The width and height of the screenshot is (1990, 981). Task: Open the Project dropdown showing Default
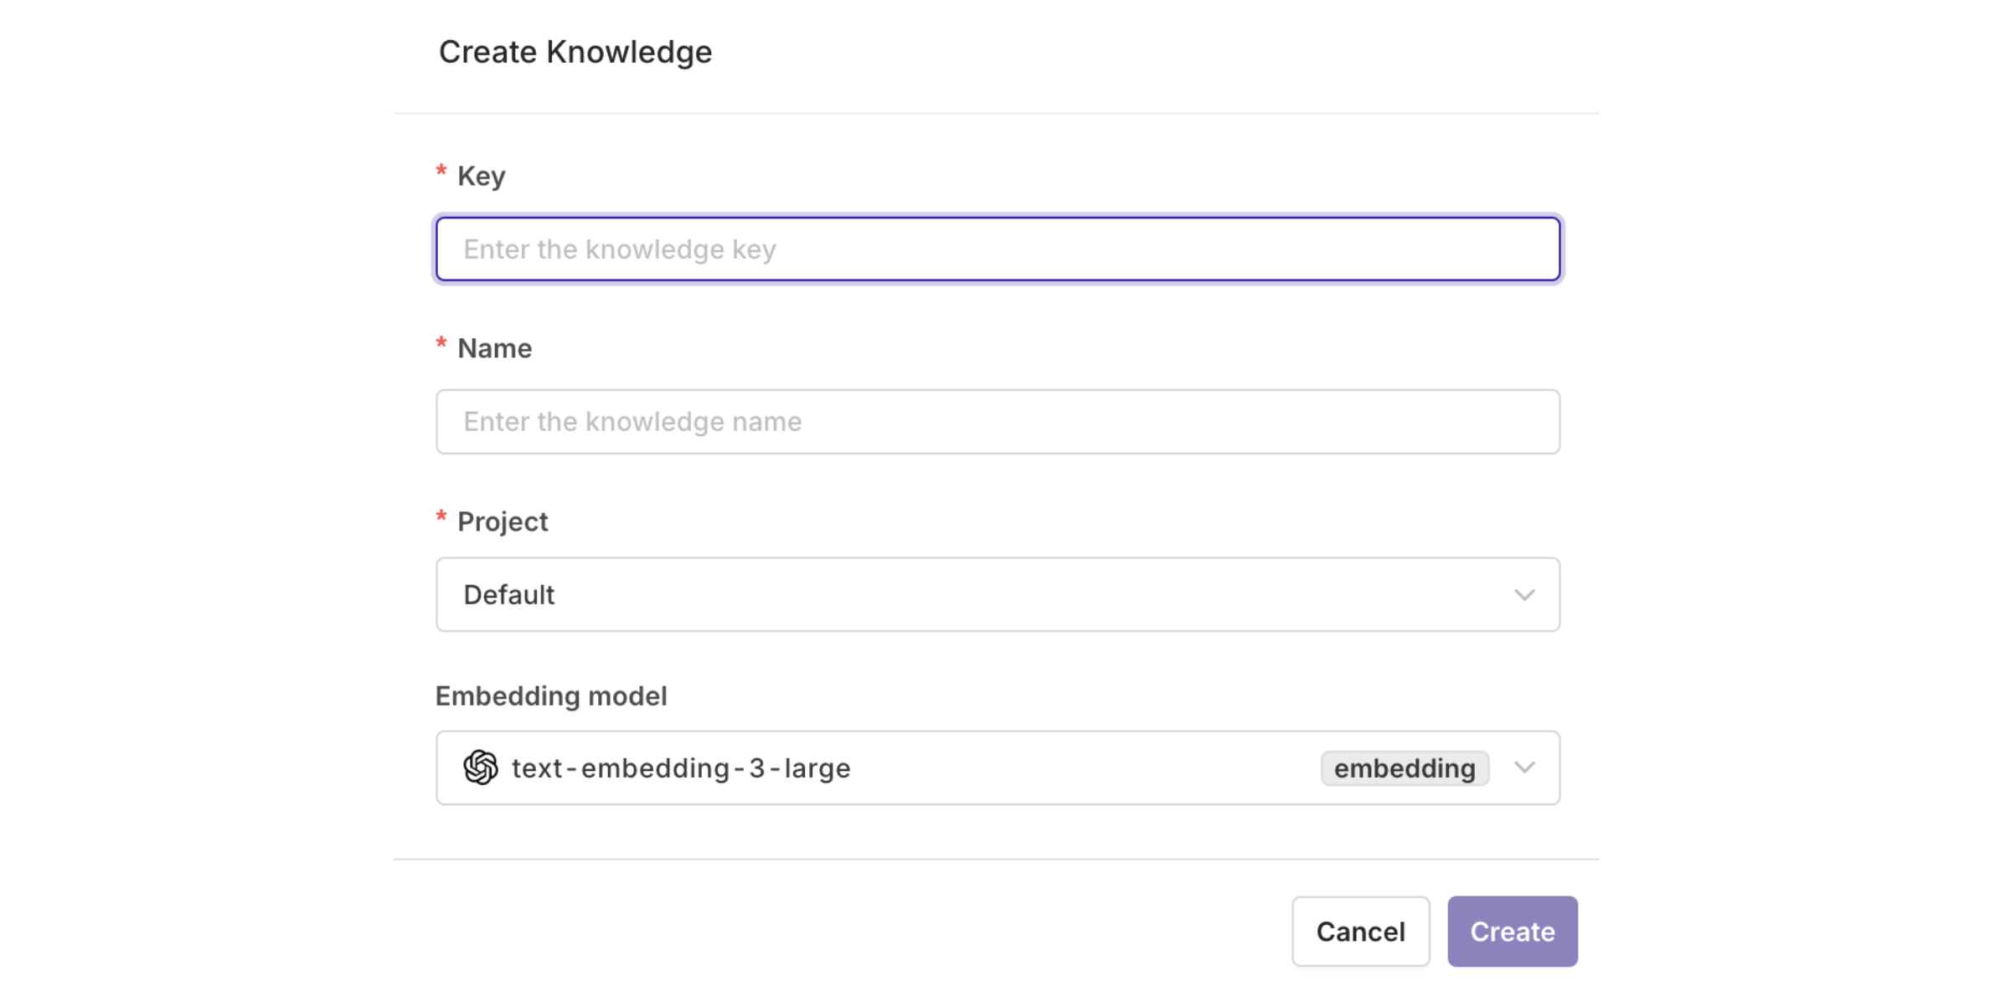point(998,594)
